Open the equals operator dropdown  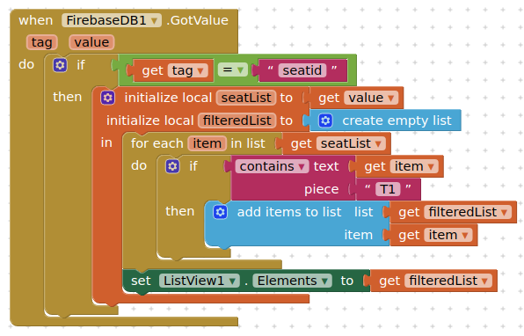click(x=233, y=69)
